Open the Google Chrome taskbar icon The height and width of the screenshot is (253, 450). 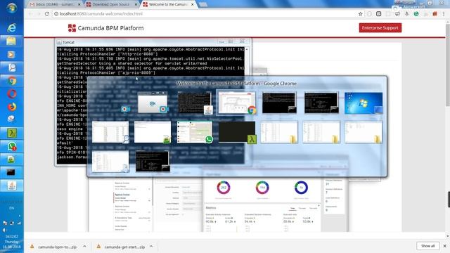(11, 81)
